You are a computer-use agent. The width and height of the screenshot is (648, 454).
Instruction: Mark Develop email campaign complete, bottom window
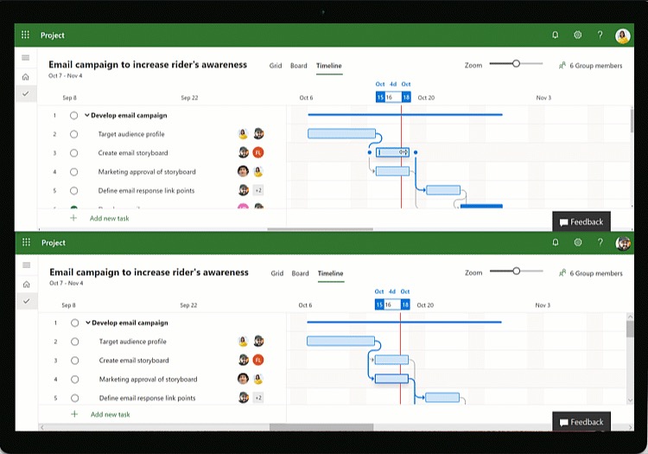click(75, 323)
